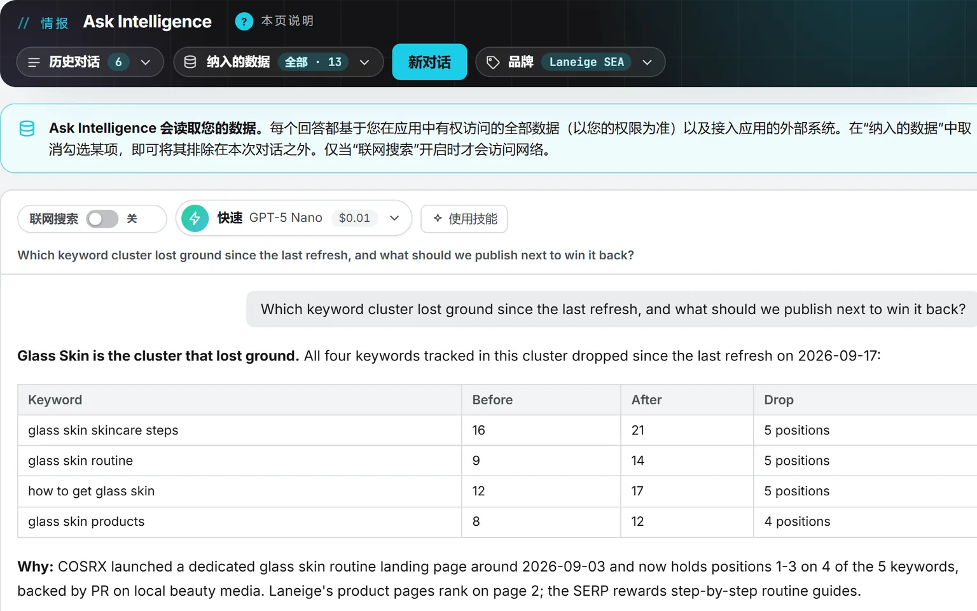Toggle the 联网搜索 web search switch
This screenshot has height=611, width=977.
pyautogui.click(x=102, y=219)
